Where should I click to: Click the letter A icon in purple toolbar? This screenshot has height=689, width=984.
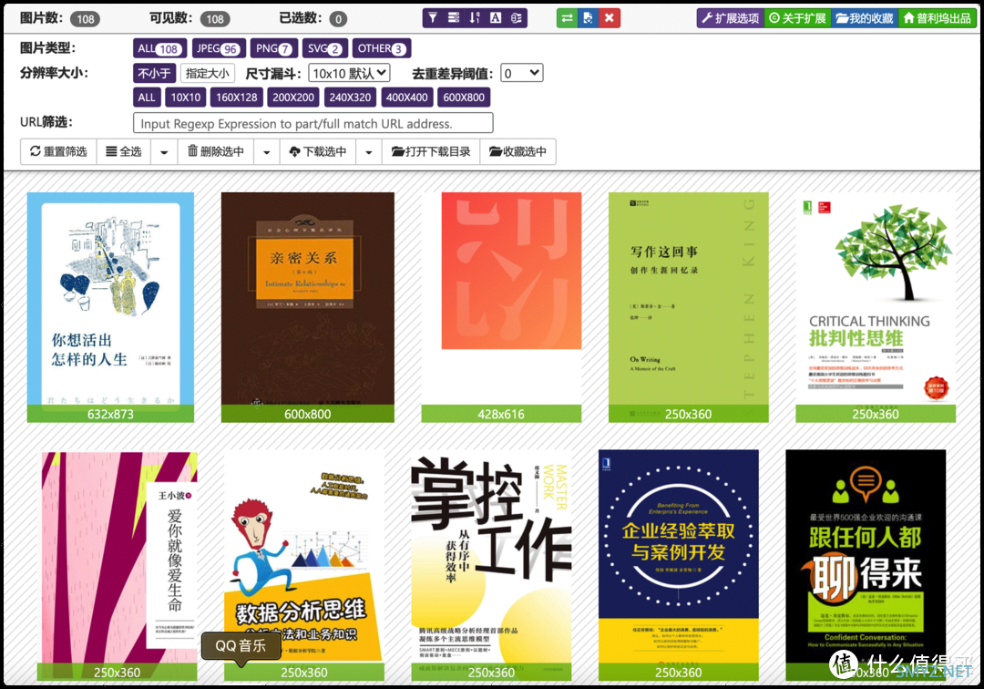point(495,18)
